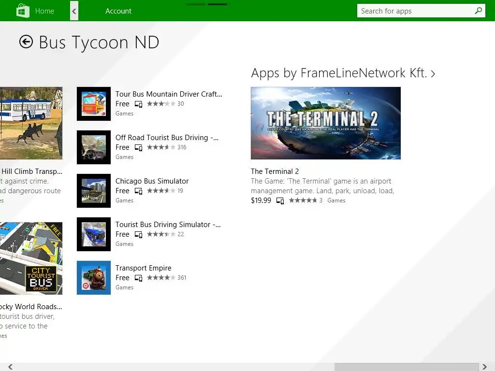Select the Transport Empire title
This screenshot has width=495, height=371.
143,268
